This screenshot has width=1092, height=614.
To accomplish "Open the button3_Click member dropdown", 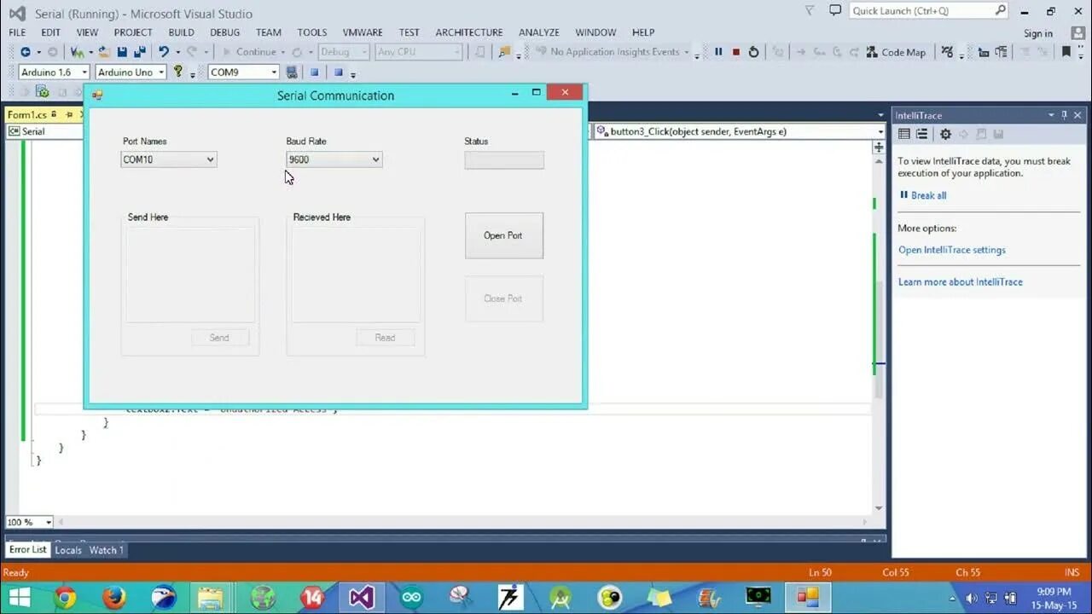I will click(x=880, y=131).
